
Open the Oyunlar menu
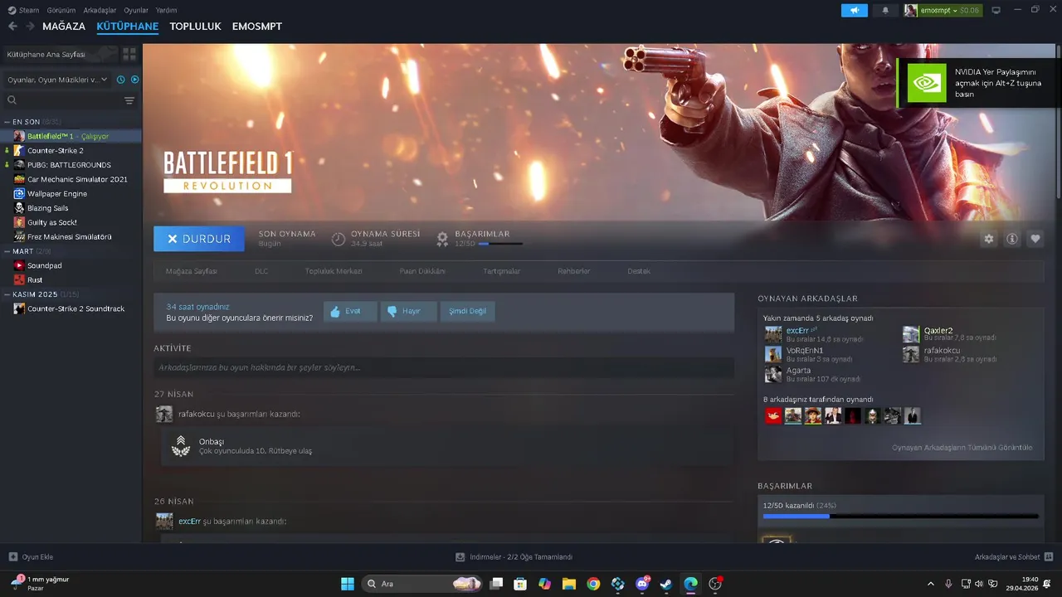click(136, 10)
